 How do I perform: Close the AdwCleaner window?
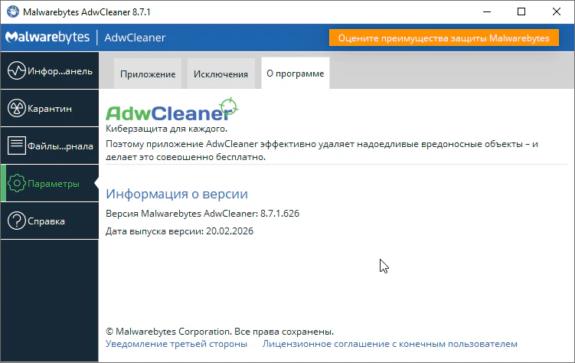point(557,11)
